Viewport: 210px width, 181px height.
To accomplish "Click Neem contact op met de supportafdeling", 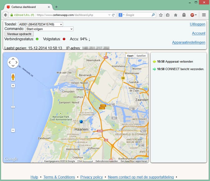I will [141, 177].
